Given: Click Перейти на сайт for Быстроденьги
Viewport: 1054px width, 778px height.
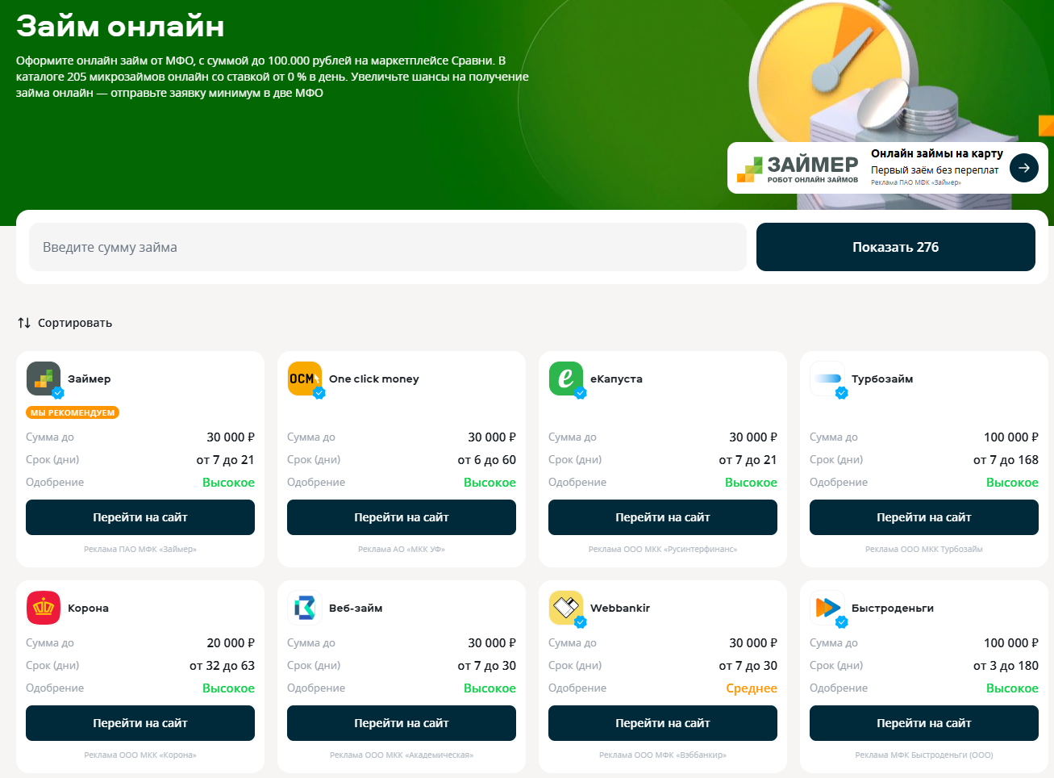Looking at the screenshot, I should pos(924,723).
